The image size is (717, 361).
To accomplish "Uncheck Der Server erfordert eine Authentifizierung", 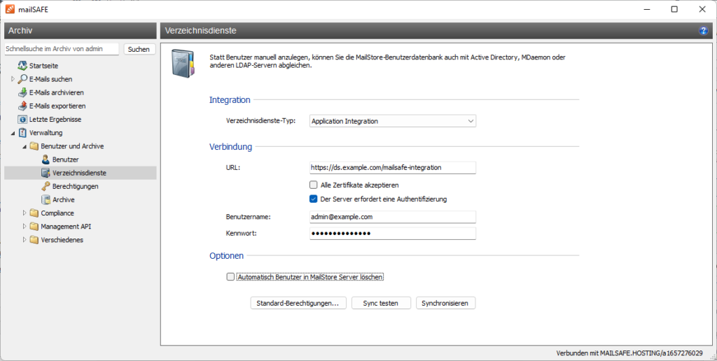I will click(314, 199).
